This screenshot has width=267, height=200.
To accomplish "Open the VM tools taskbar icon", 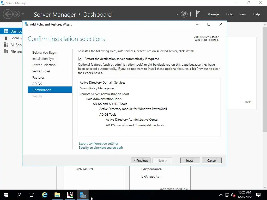I will pyautogui.click(x=70, y=195).
